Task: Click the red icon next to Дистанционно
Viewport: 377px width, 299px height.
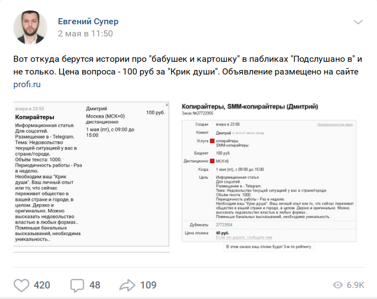Action: pyautogui.click(x=212, y=161)
